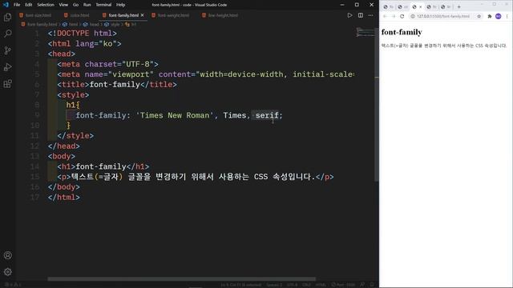The width and height of the screenshot is (513, 288).
Task: Change line endings via CRLF status item
Action: point(306,285)
